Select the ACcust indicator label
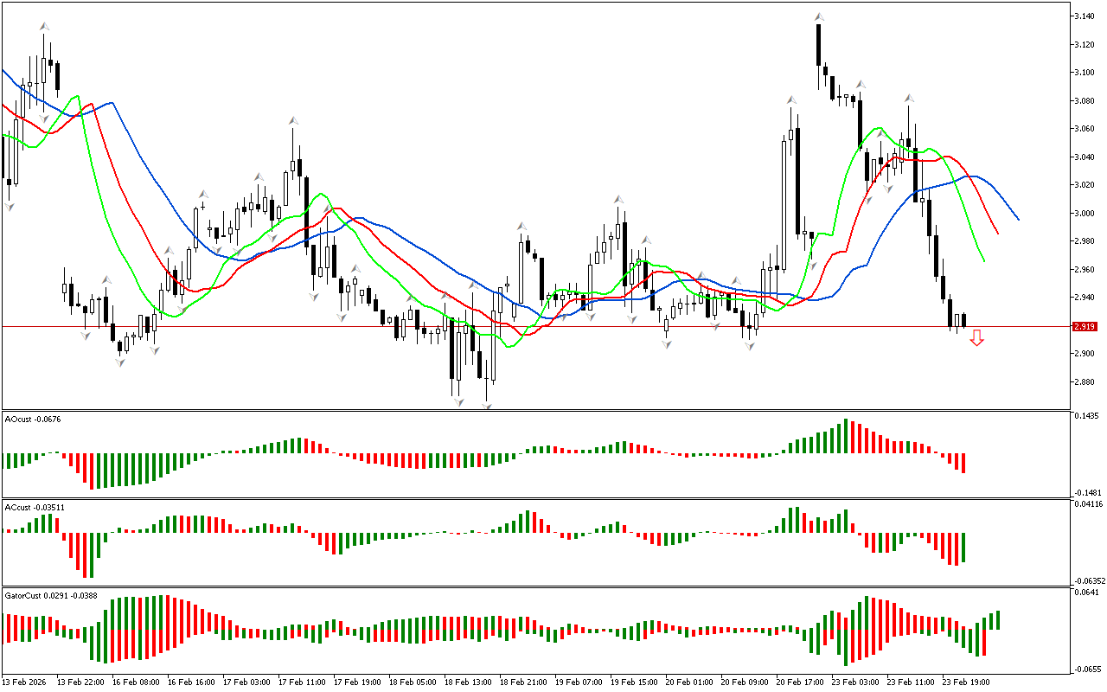Viewport: 1107px width, 692px height. (33, 507)
